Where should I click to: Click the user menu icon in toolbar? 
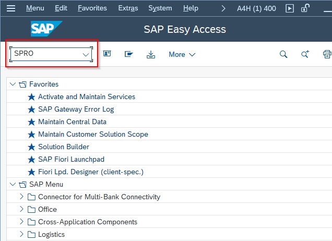pos(107,54)
